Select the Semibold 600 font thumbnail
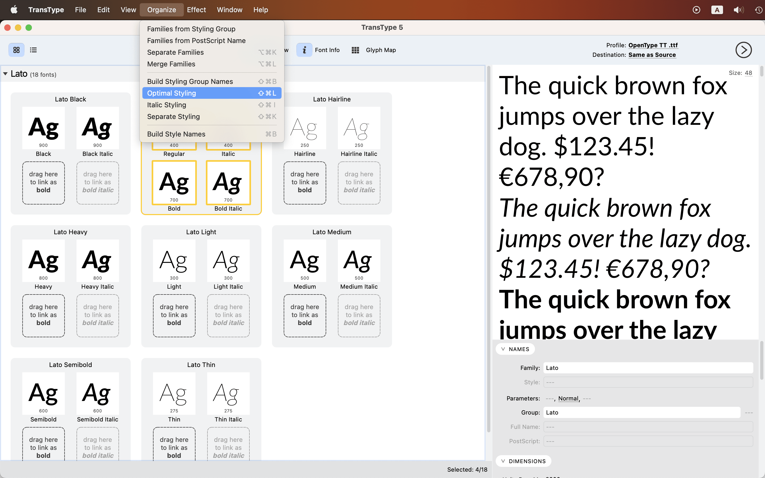This screenshot has height=478, width=765. [43, 393]
